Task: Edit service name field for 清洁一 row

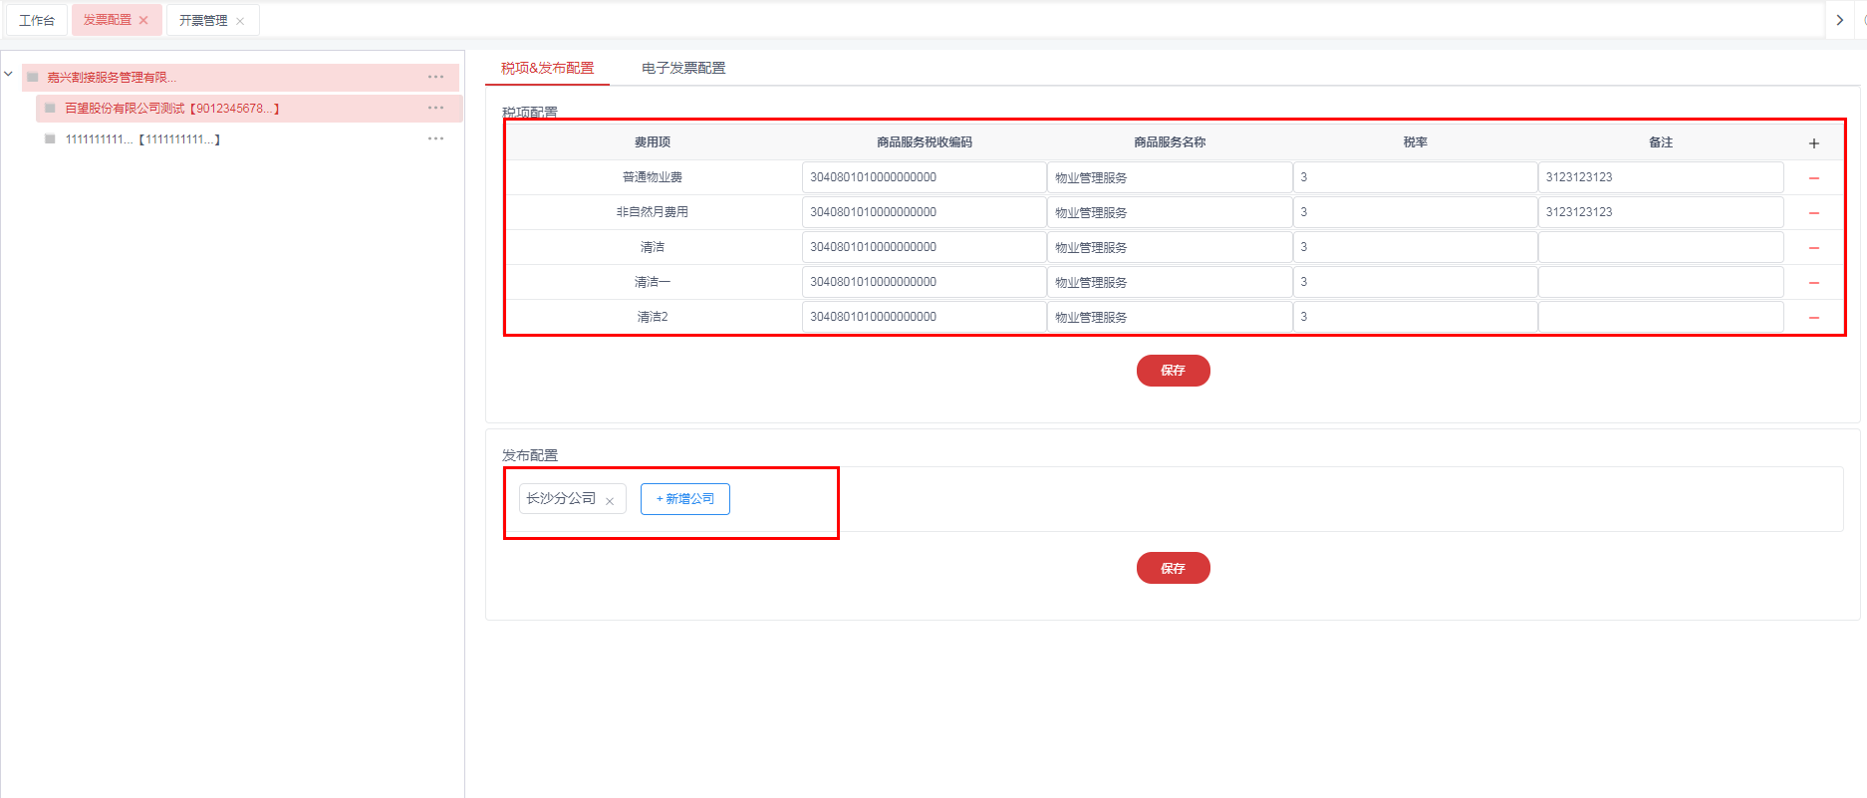Action: click(x=1170, y=282)
